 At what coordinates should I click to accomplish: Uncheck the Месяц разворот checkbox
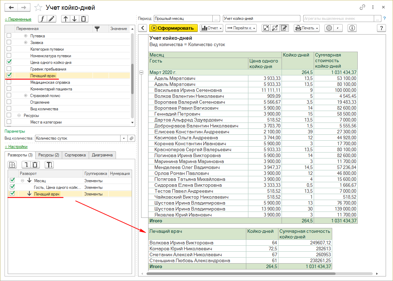click(12, 180)
